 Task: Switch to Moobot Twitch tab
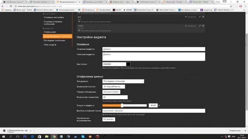(x=95, y=2)
